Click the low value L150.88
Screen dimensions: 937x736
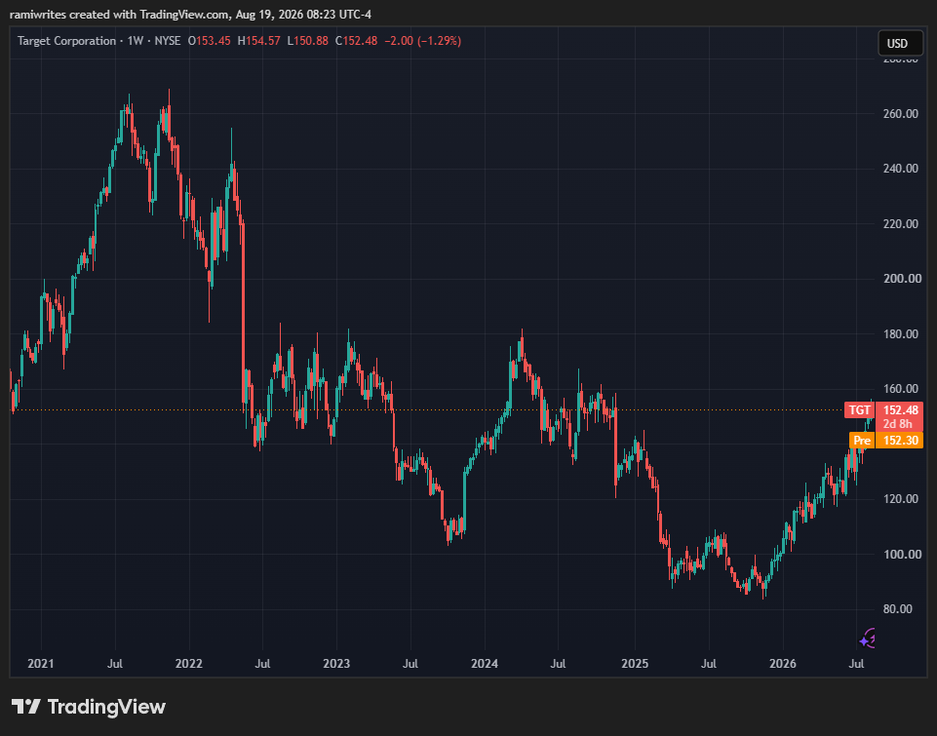[308, 41]
